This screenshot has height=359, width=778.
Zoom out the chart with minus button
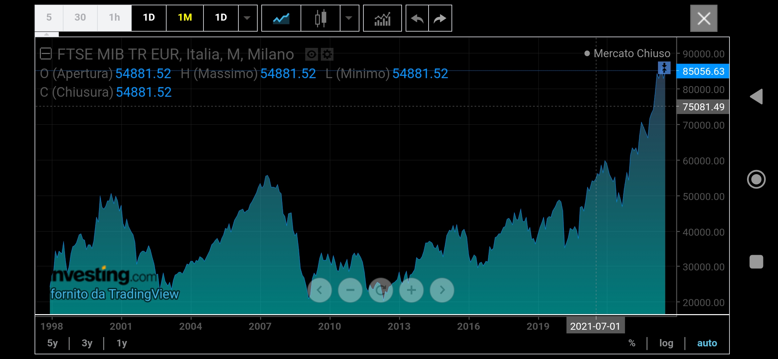click(350, 290)
